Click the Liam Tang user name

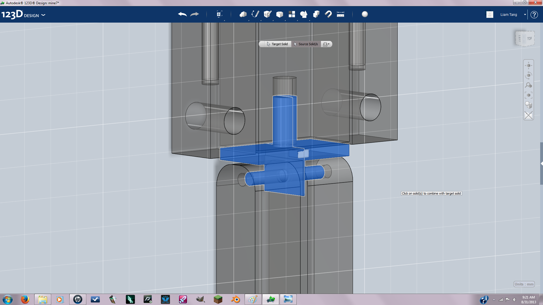coord(508,15)
